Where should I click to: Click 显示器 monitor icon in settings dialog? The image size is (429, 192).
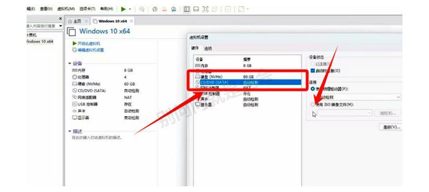(x=198, y=105)
